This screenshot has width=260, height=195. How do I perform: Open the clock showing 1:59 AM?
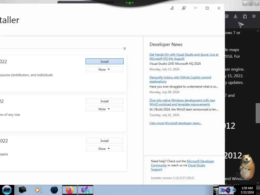(247, 190)
